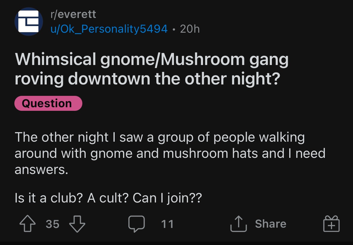Screen dimensions: 353x245
Task: Tap the share arrow icon
Action: pos(238,224)
